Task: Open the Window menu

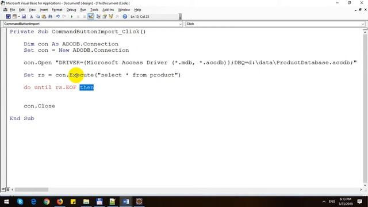Action: 124,10
